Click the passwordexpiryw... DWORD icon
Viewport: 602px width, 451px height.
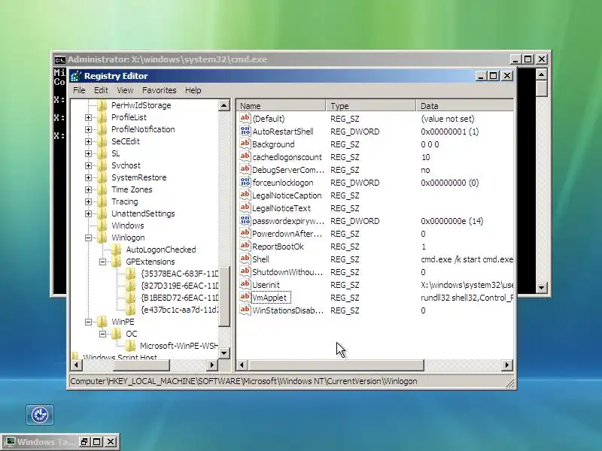pos(245,220)
